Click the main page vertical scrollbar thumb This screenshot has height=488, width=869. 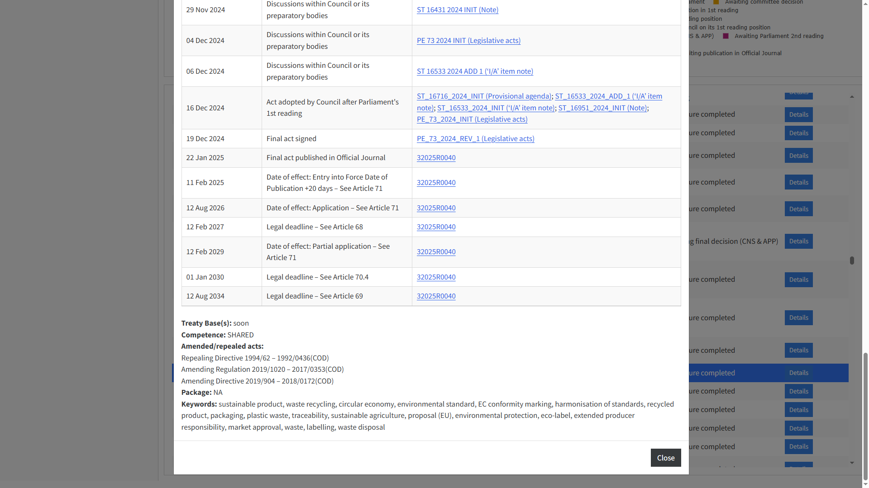click(865, 416)
